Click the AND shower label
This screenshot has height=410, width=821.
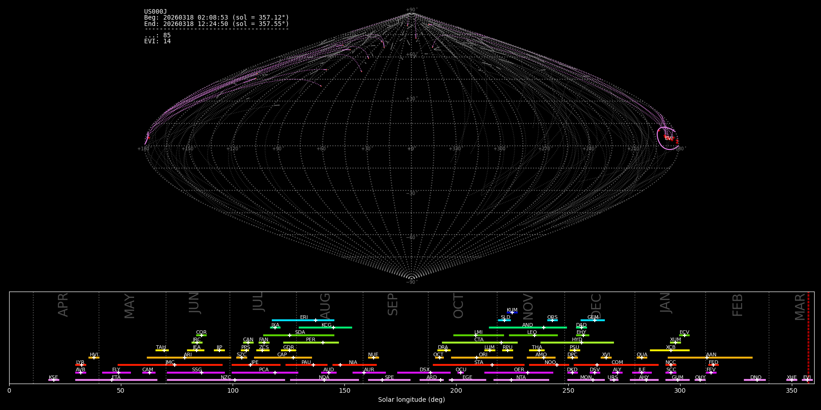528,325
